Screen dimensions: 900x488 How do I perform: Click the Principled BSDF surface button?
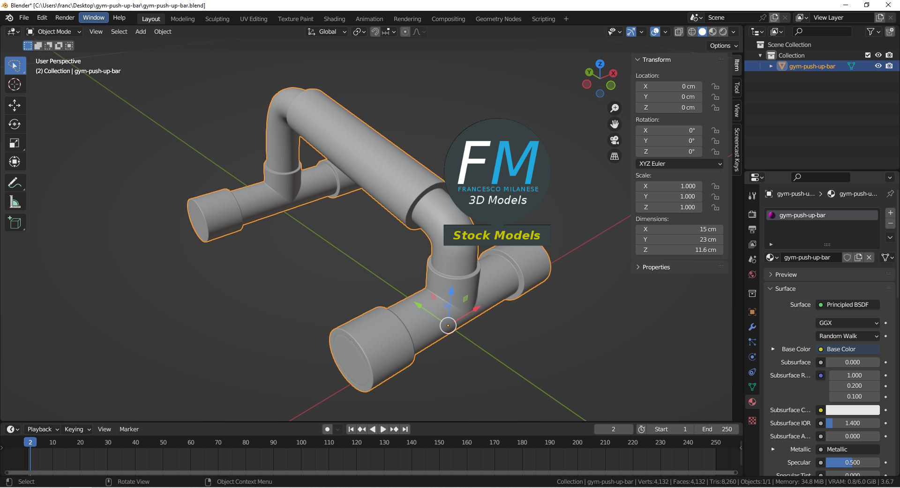pos(848,304)
